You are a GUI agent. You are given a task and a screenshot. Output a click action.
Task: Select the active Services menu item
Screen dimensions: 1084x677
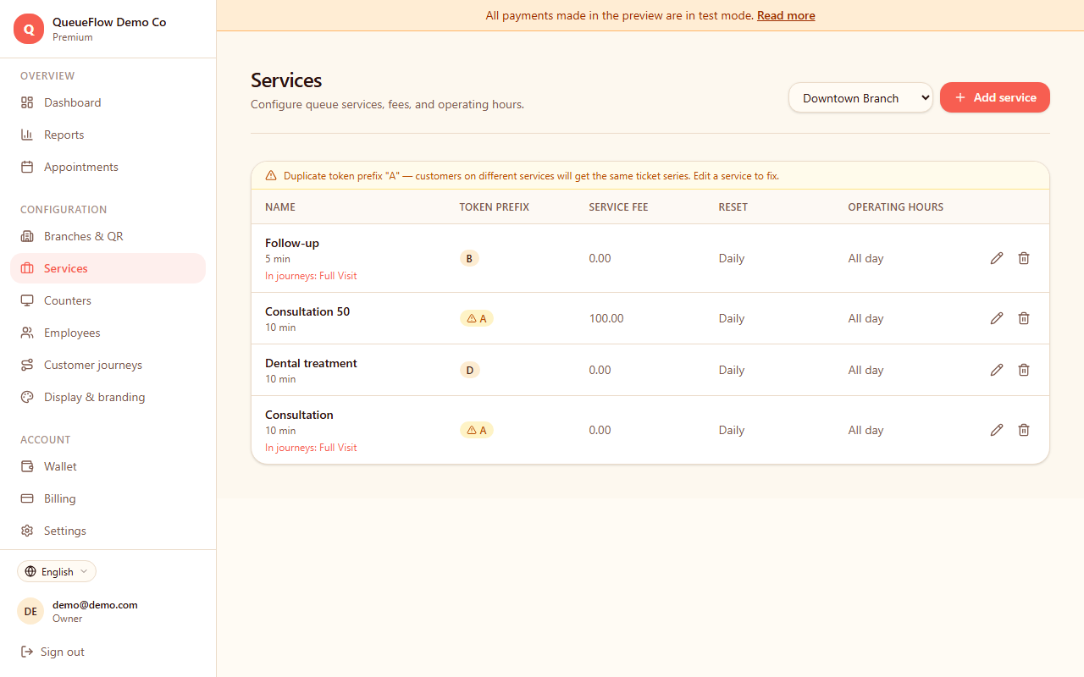pos(108,268)
